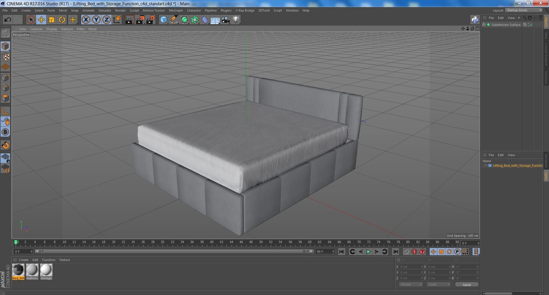This screenshot has height=295, width=549.
Task: Toggle Record Active Objects keyframe button
Action: (x=406, y=252)
